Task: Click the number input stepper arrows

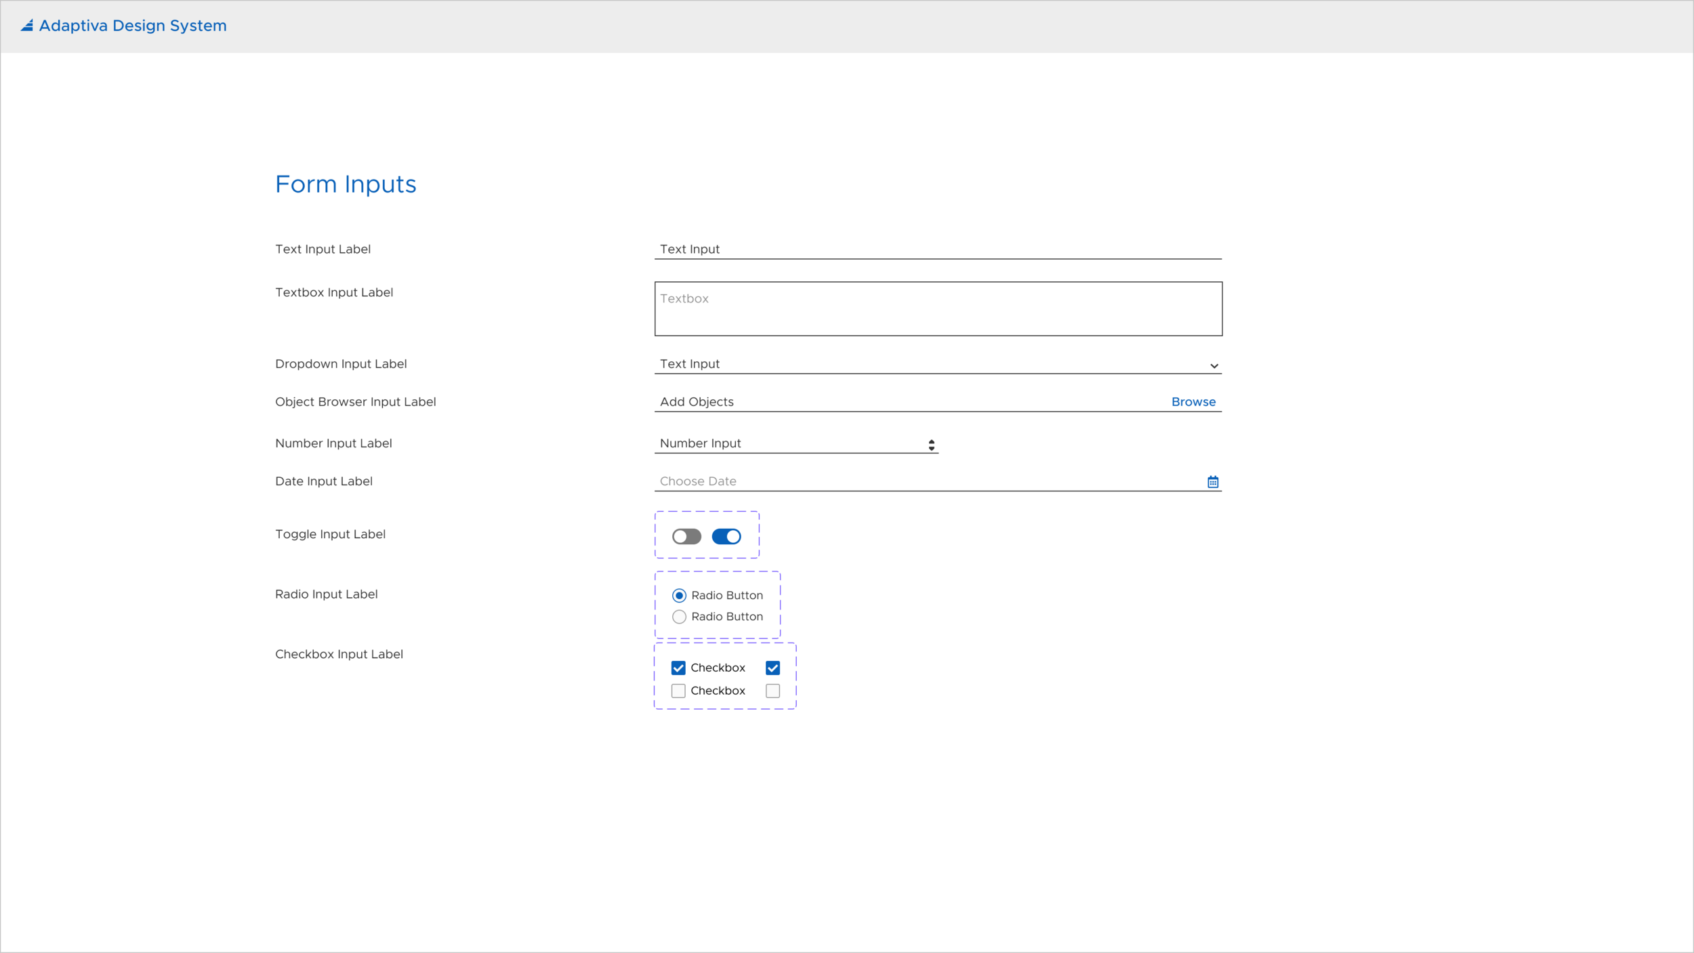Action: coord(932,445)
